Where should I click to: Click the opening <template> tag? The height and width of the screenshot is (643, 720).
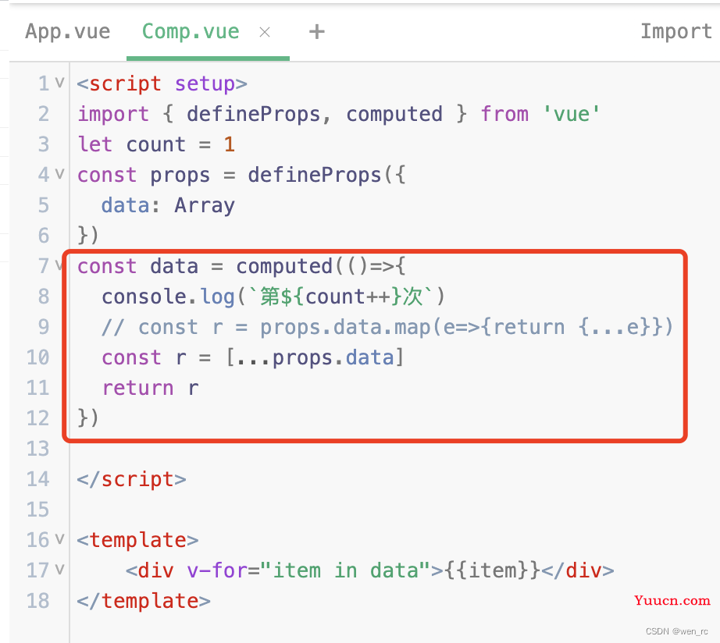pyautogui.click(x=137, y=540)
